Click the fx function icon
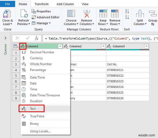Viewport: 158px width, 138px height. [x=36, y=38]
